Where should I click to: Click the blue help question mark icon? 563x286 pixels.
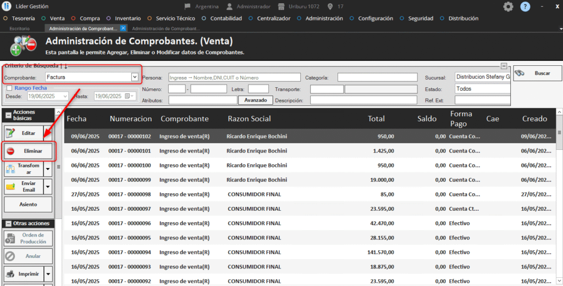[x=525, y=7]
